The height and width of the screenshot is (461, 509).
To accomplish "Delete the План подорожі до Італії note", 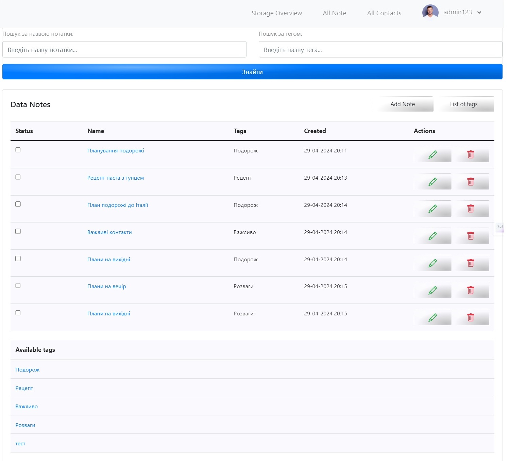I will 471,209.
